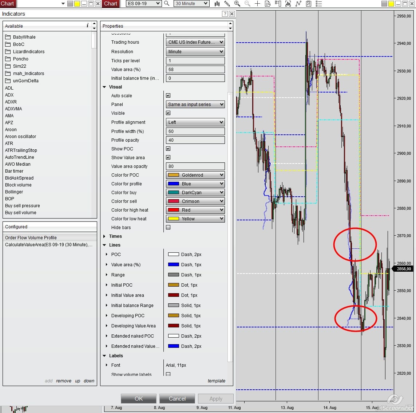Open the data box icon
This screenshot has width=416, height=413.
(268, 3)
